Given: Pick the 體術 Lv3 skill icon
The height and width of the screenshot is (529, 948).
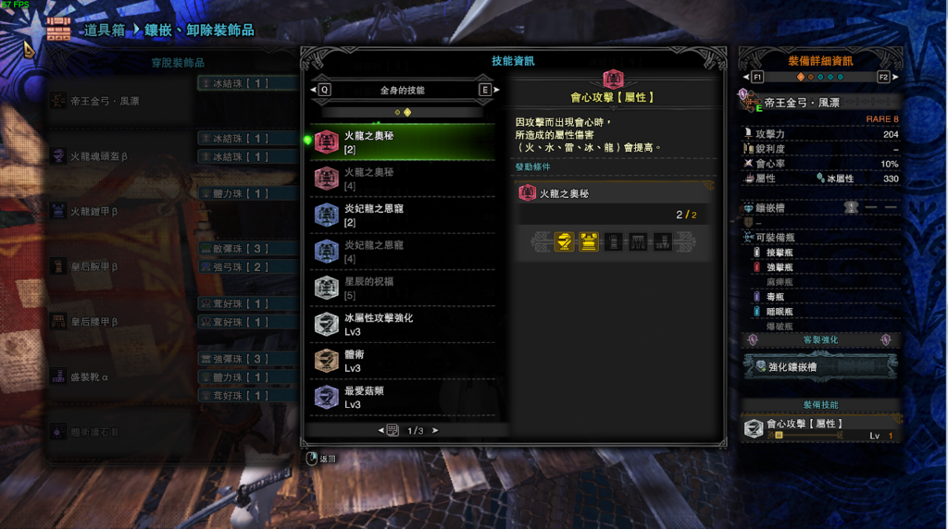Looking at the screenshot, I should coord(327,361).
